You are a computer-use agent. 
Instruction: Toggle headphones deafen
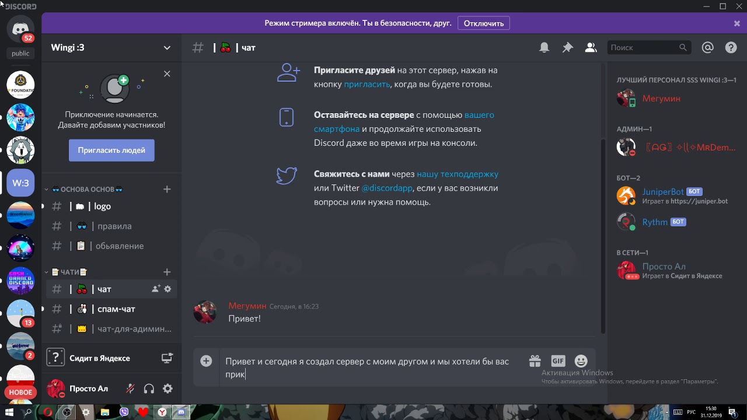coord(149,388)
